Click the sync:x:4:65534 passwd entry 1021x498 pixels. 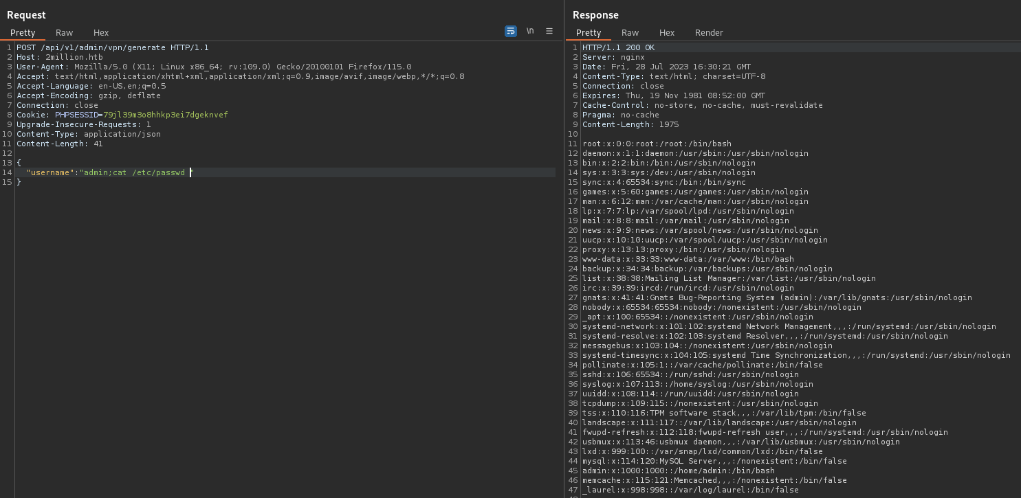tap(664, 182)
